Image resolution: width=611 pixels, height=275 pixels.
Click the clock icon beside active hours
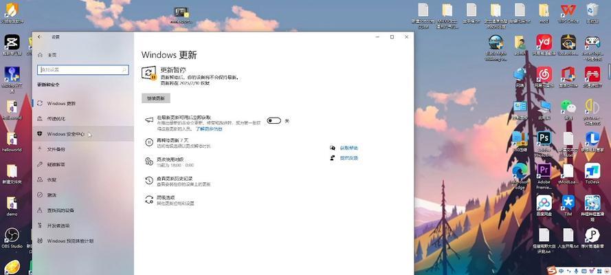149,162
